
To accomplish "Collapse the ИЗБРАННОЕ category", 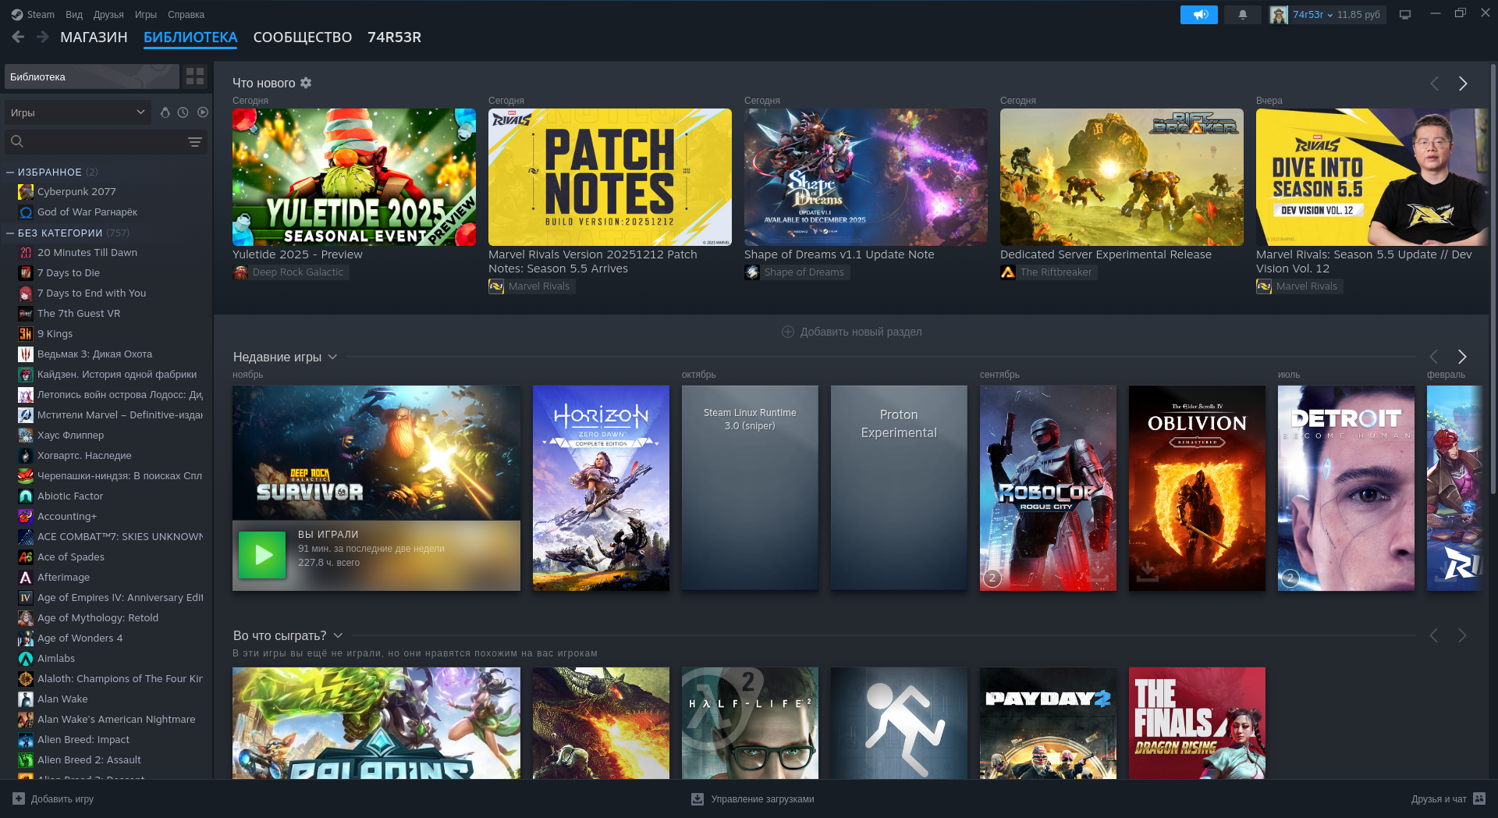I will (x=10, y=172).
